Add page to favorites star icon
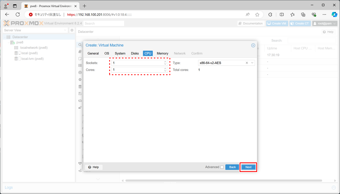The image size is (340, 194). coord(257,15)
